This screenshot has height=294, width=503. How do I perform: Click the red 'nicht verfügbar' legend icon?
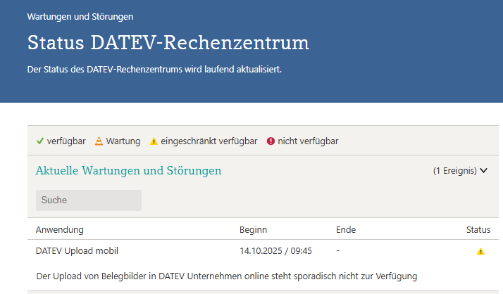(271, 141)
